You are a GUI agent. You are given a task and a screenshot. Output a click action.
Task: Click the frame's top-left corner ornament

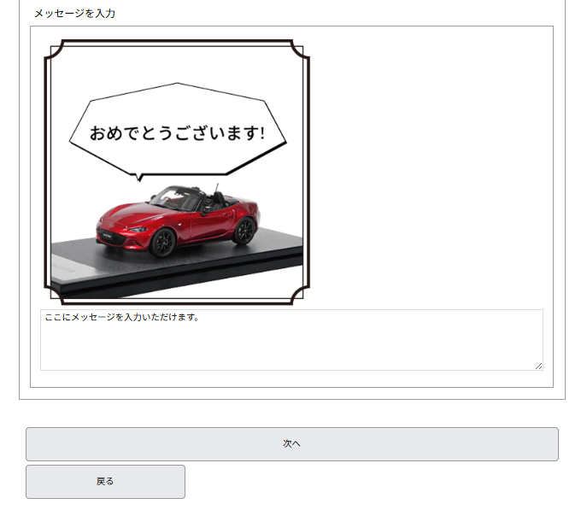pos(50,46)
